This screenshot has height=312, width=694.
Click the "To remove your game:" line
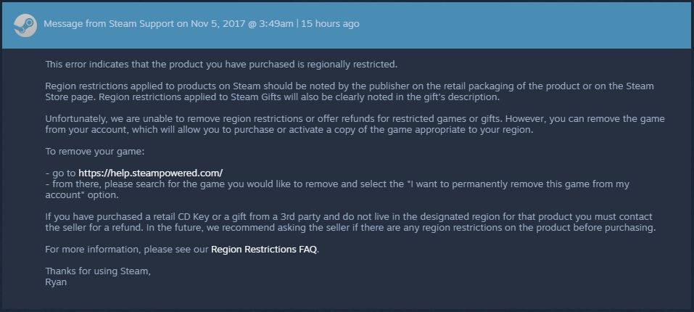click(95, 152)
